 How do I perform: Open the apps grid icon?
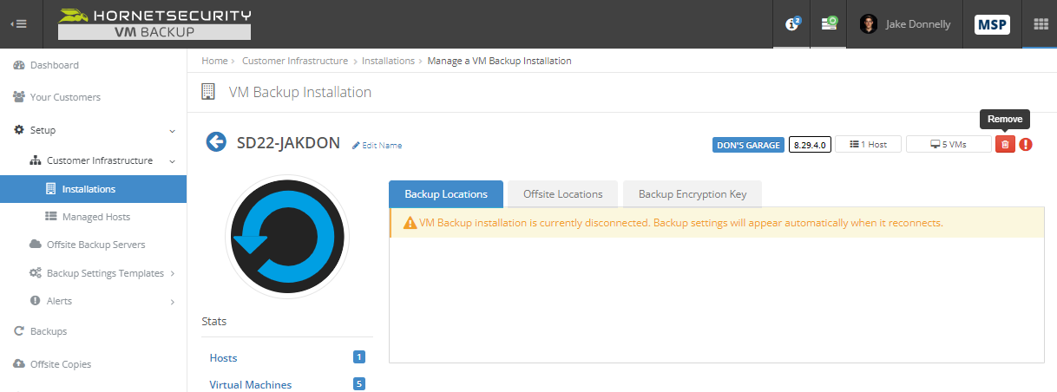click(x=1041, y=24)
